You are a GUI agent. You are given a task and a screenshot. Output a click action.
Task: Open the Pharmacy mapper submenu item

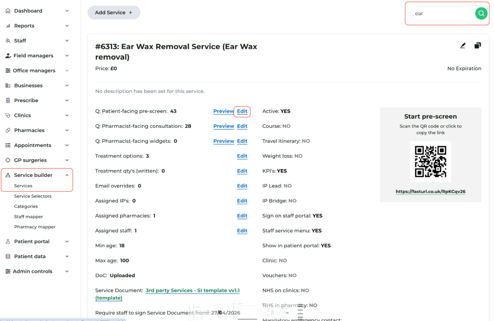(35, 227)
